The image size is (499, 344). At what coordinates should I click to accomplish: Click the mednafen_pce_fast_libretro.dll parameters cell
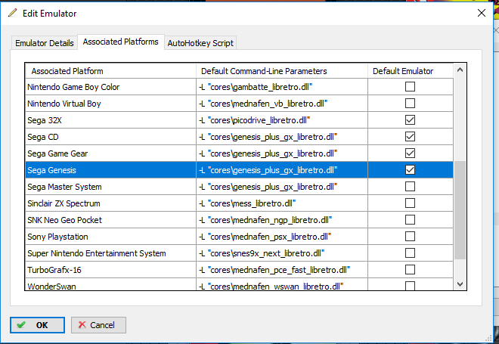pyautogui.click(x=282, y=270)
